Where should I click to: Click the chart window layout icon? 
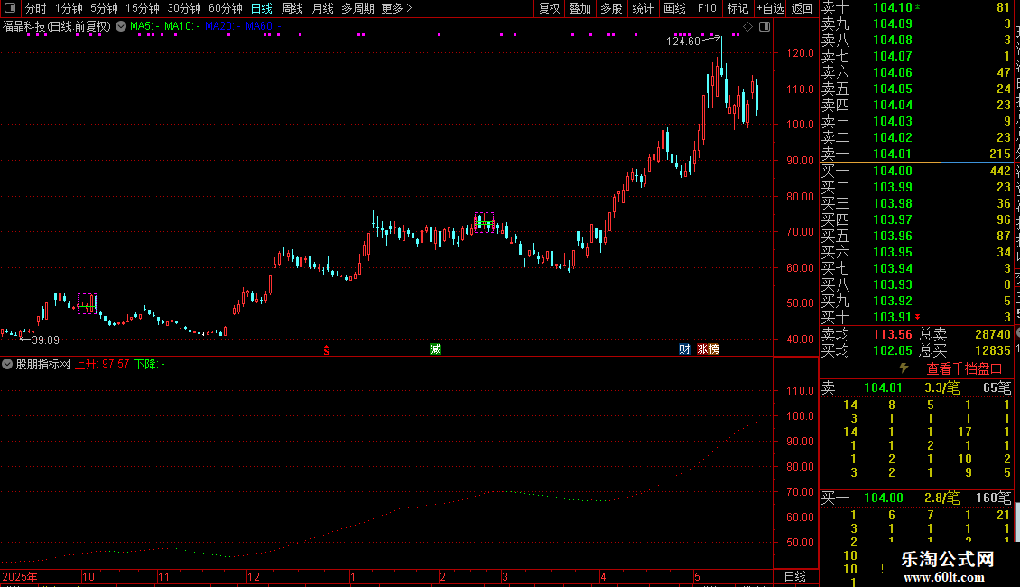[x=765, y=27]
